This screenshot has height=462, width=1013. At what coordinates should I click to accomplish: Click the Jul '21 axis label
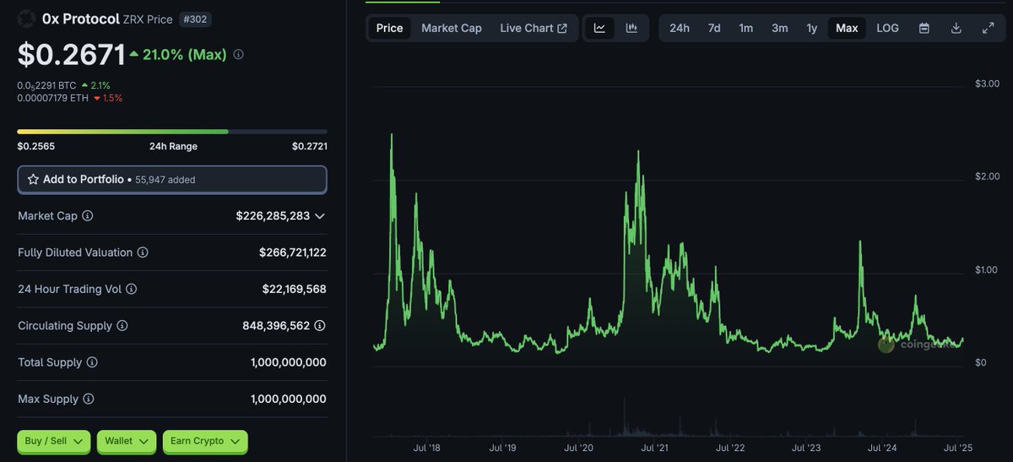655,448
